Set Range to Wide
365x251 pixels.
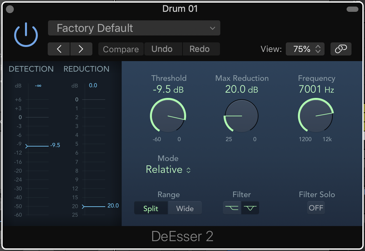pos(185,208)
